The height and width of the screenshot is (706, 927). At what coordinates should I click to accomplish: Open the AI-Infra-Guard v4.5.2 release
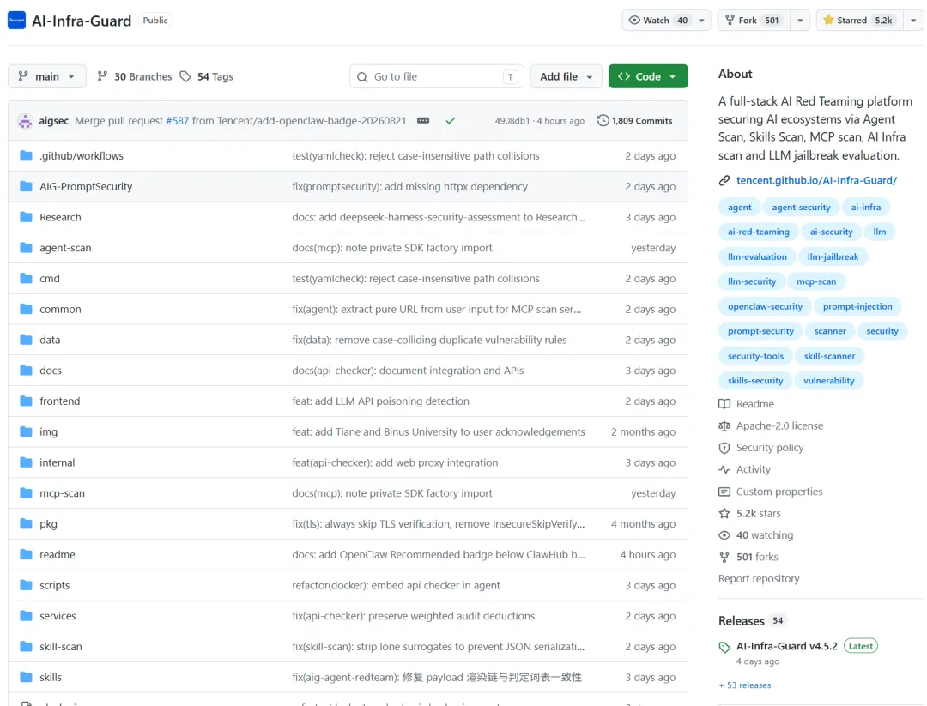click(x=786, y=646)
